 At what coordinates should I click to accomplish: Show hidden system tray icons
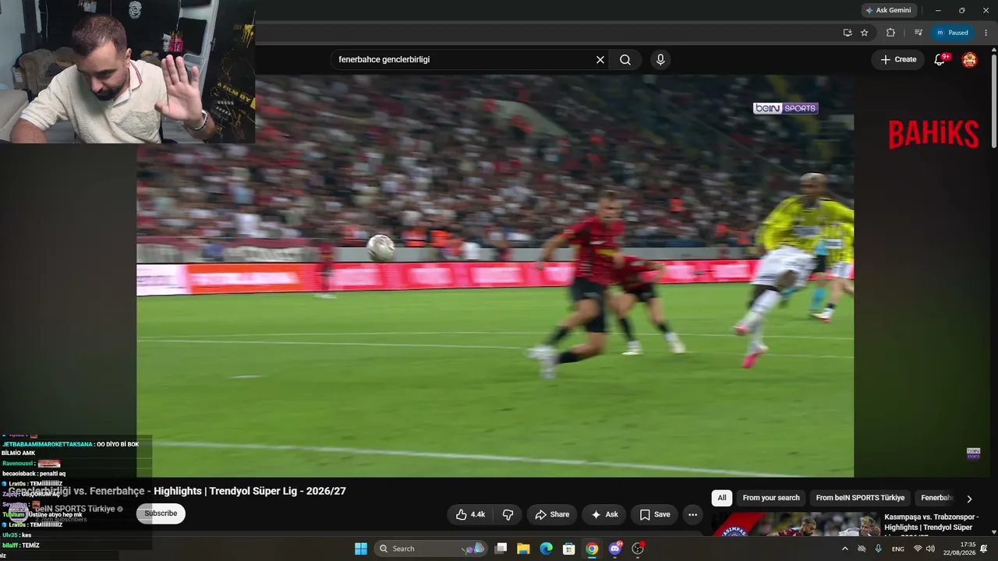(844, 549)
